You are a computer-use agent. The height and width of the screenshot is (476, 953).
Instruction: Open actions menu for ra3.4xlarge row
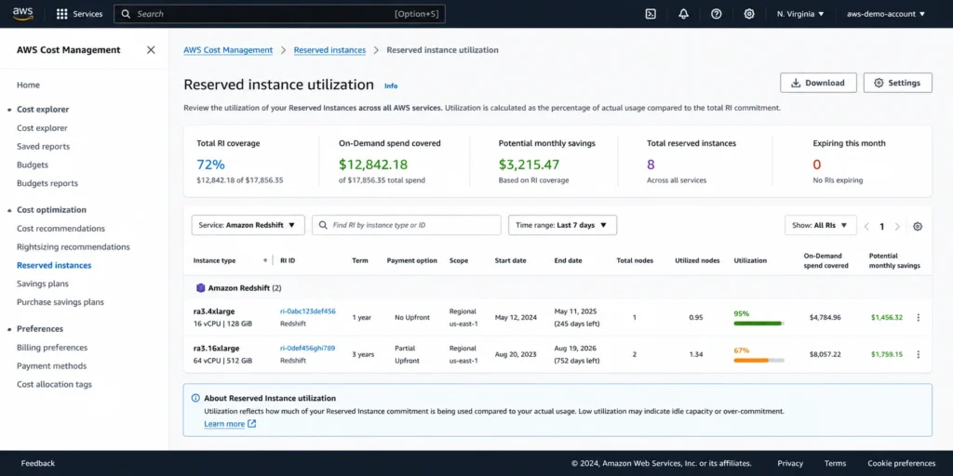[x=918, y=318]
